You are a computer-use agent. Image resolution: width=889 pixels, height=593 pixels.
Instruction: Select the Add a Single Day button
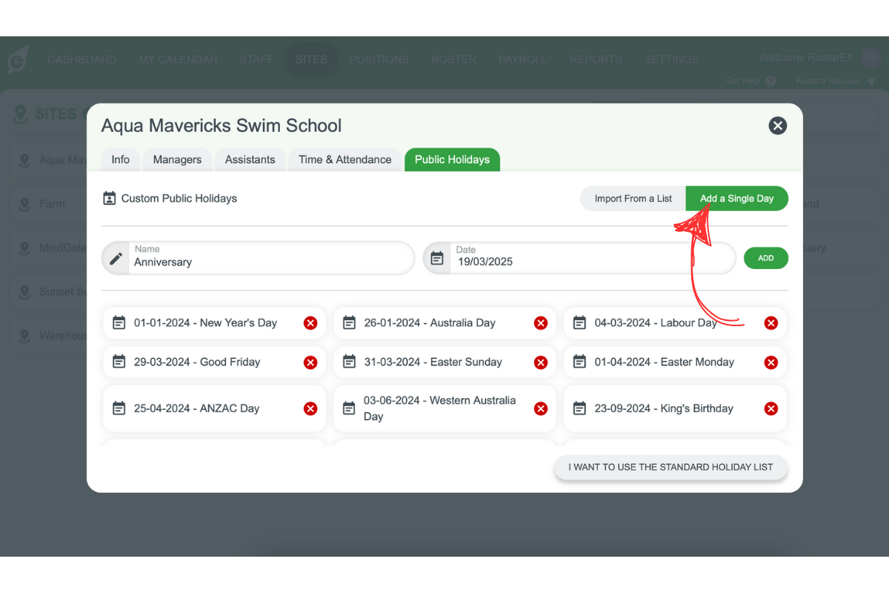click(736, 198)
